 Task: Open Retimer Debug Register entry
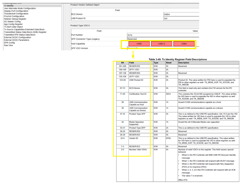[x=15, y=19]
